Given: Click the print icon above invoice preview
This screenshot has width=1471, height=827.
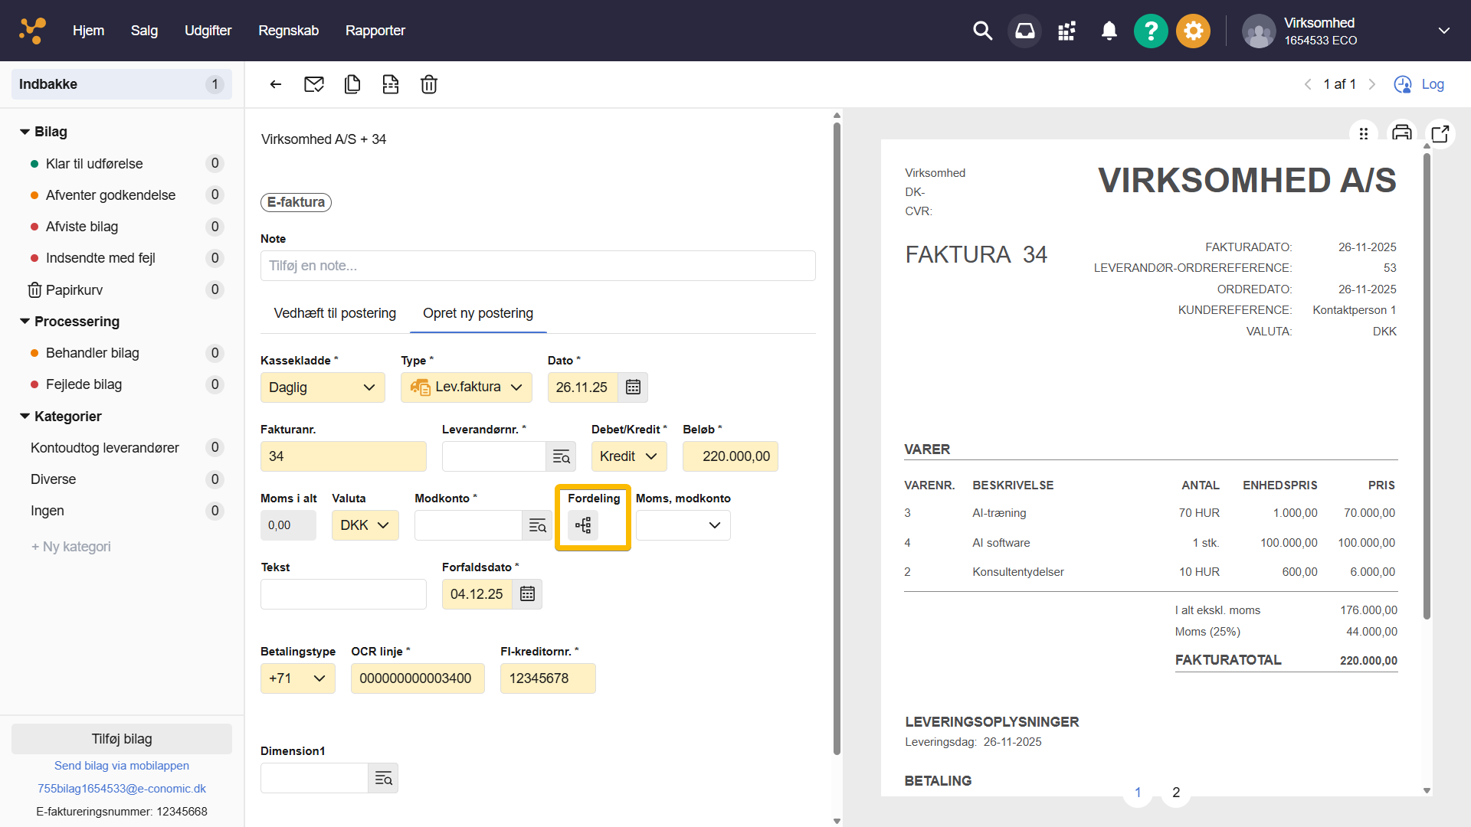Looking at the screenshot, I should pos(1401,132).
